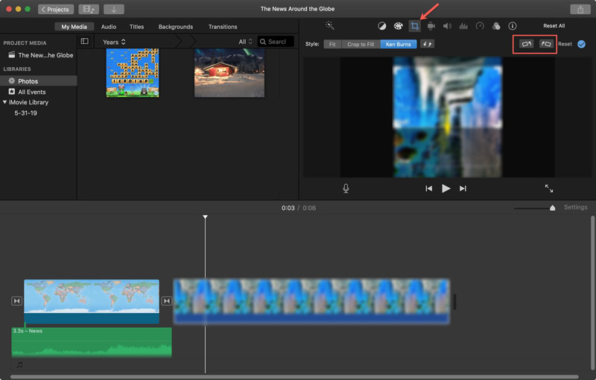The image size is (596, 380).
Task: Click the Reset All button
Action: (x=554, y=26)
